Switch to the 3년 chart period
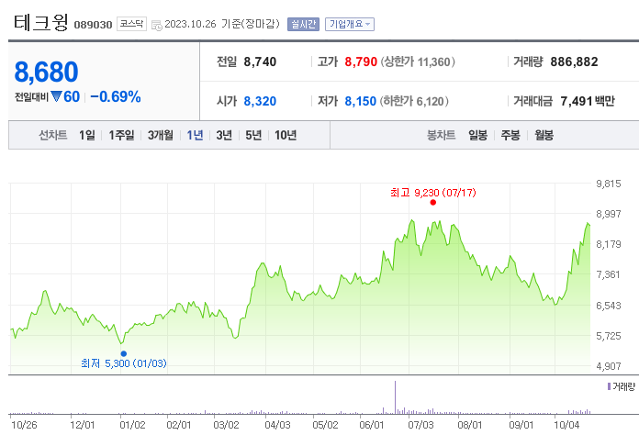This screenshot has width=639, height=446. point(224,135)
